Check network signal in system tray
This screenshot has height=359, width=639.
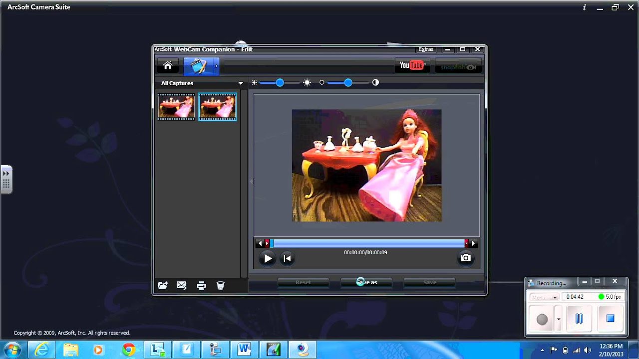[577, 350]
